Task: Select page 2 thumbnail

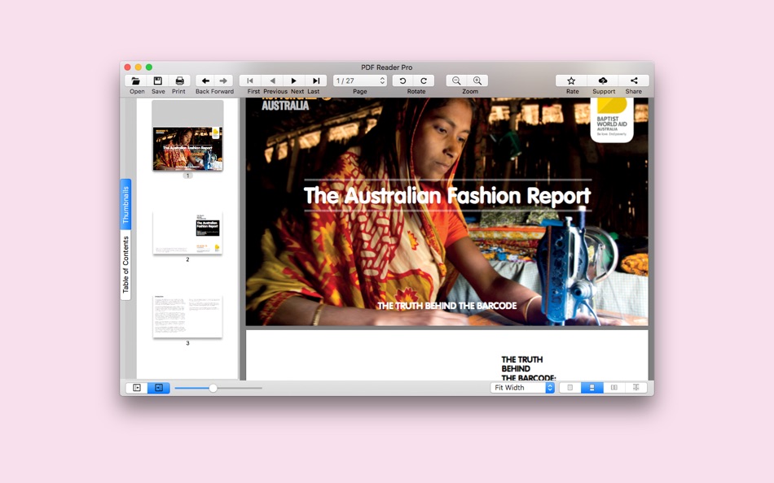Action: pyautogui.click(x=187, y=233)
